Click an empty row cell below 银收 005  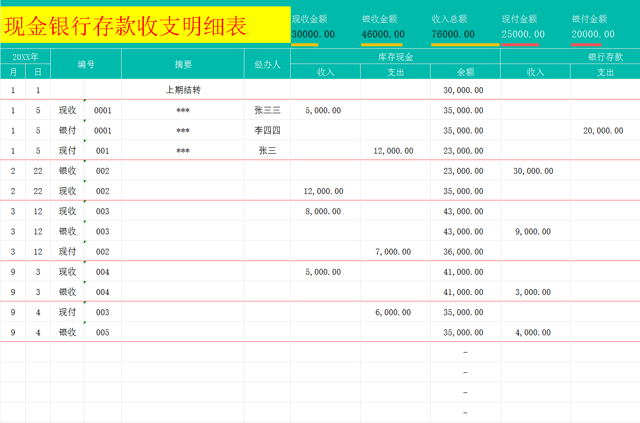(183, 352)
